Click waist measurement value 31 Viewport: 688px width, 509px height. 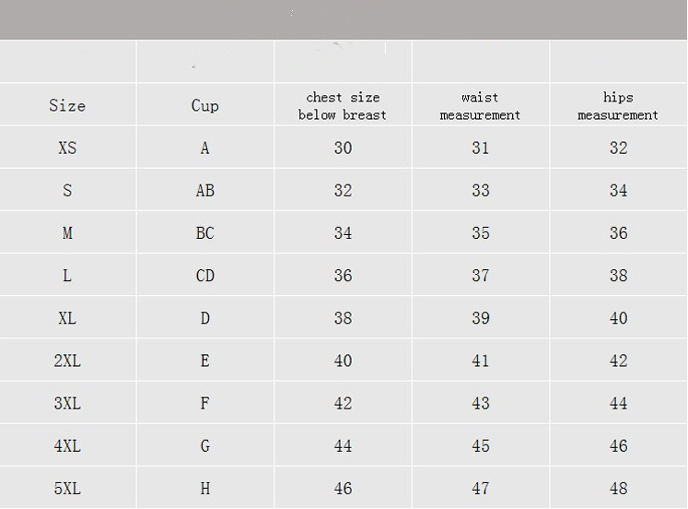[x=480, y=148]
